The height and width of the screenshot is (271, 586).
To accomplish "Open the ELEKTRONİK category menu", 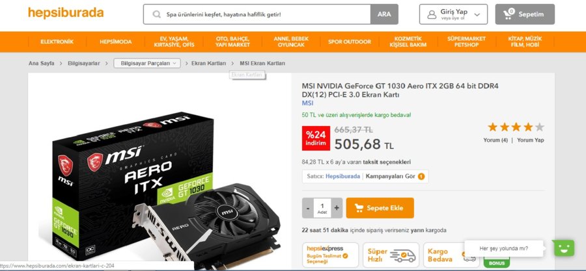I will 57,42.
